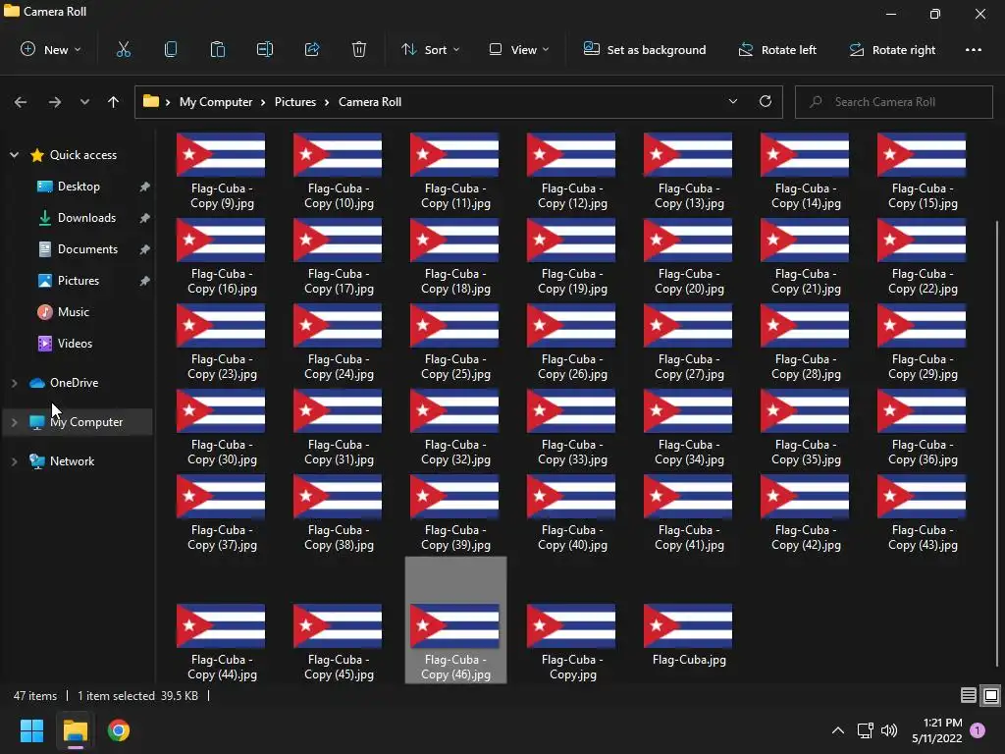Switch to large thumbnails view icon
This screenshot has height=754, width=1005.
991,695
